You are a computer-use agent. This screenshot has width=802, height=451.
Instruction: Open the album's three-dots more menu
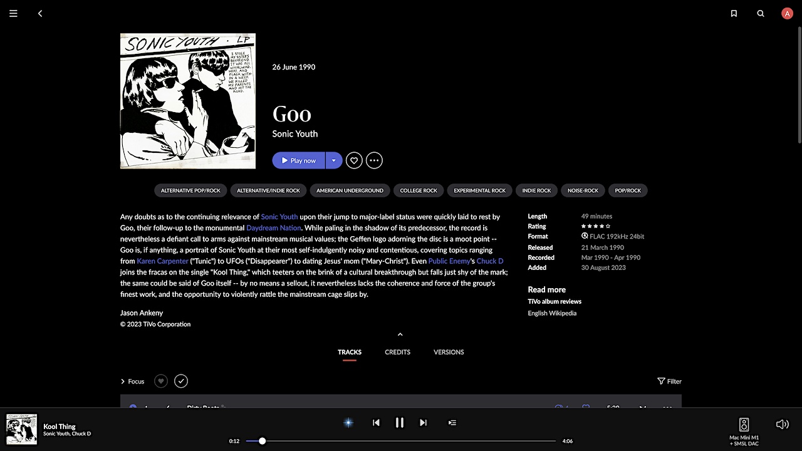click(x=374, y=160)
